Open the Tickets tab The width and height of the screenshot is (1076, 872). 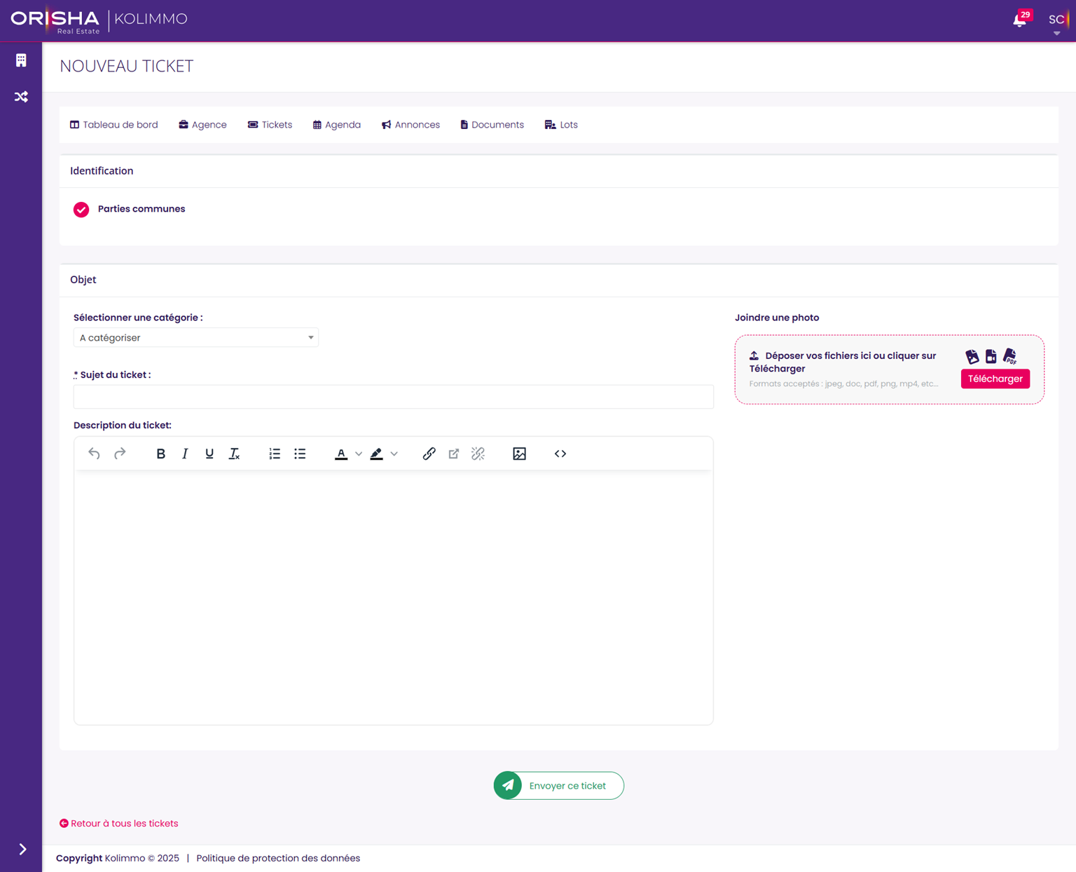pyautogui.click(x=270, y=125)
